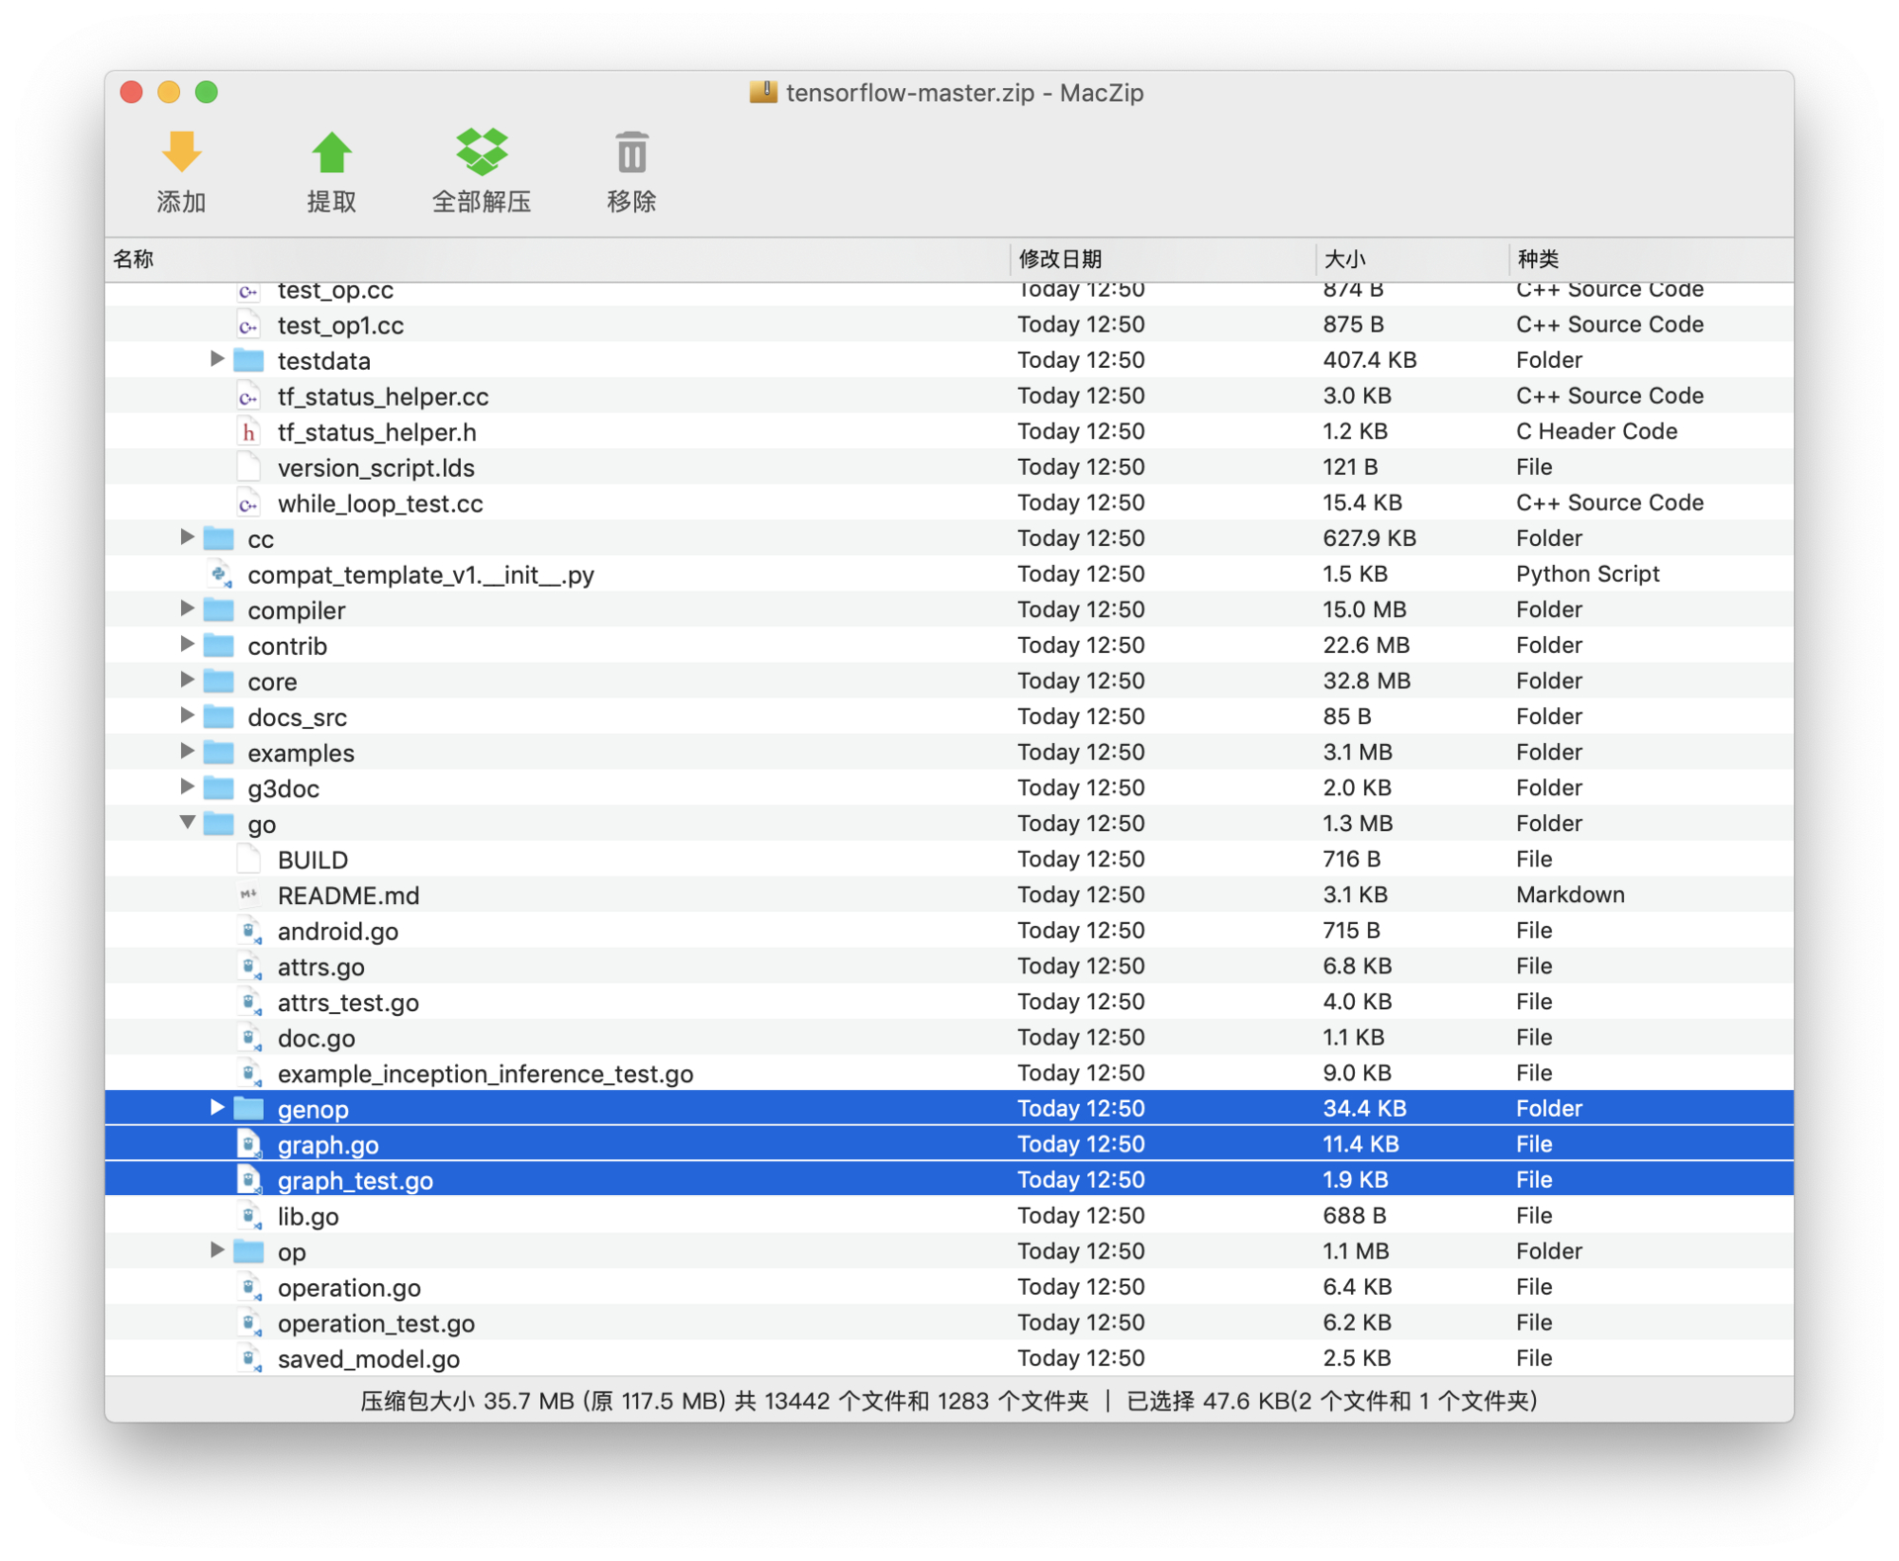Select the graph_test.go row
Viewport: 1899px width, 1561px height.
pyautogui.click(x=949, y=1179)
